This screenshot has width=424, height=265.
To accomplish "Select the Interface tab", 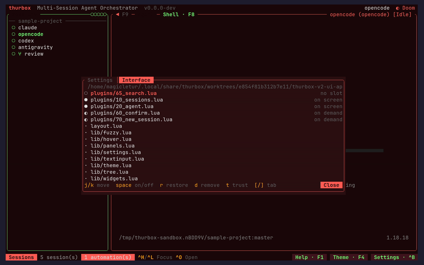I will (x=136, y=80).
